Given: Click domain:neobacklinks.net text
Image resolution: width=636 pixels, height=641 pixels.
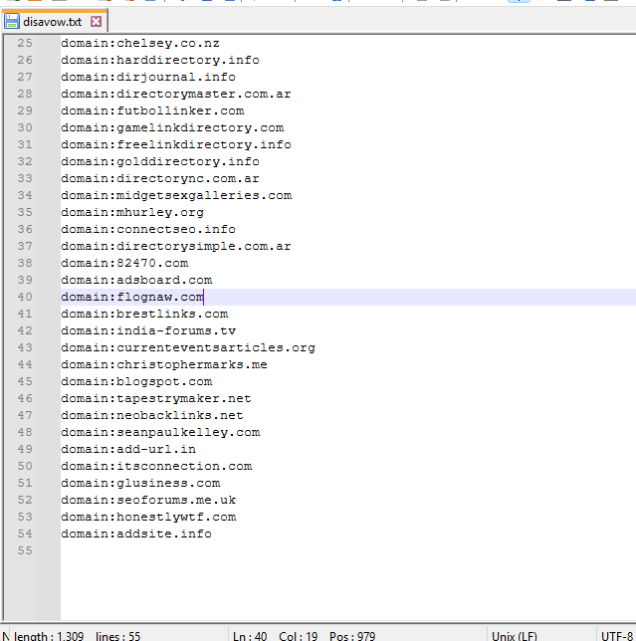Looking at the screenshot, I should 152,415.
